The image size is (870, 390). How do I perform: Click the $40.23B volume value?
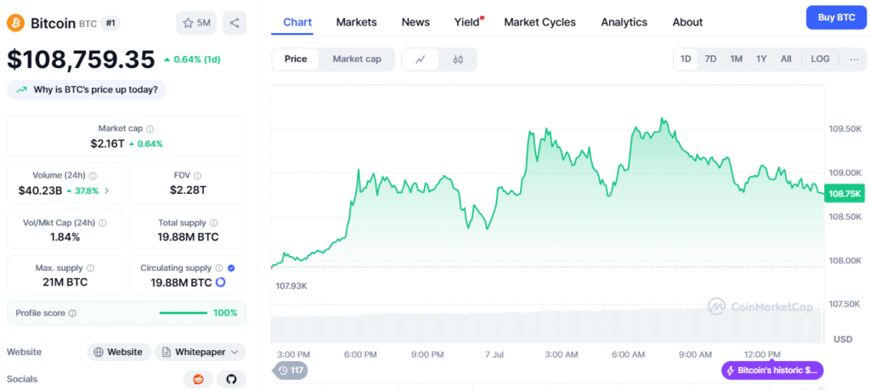(x=40, y=190)
